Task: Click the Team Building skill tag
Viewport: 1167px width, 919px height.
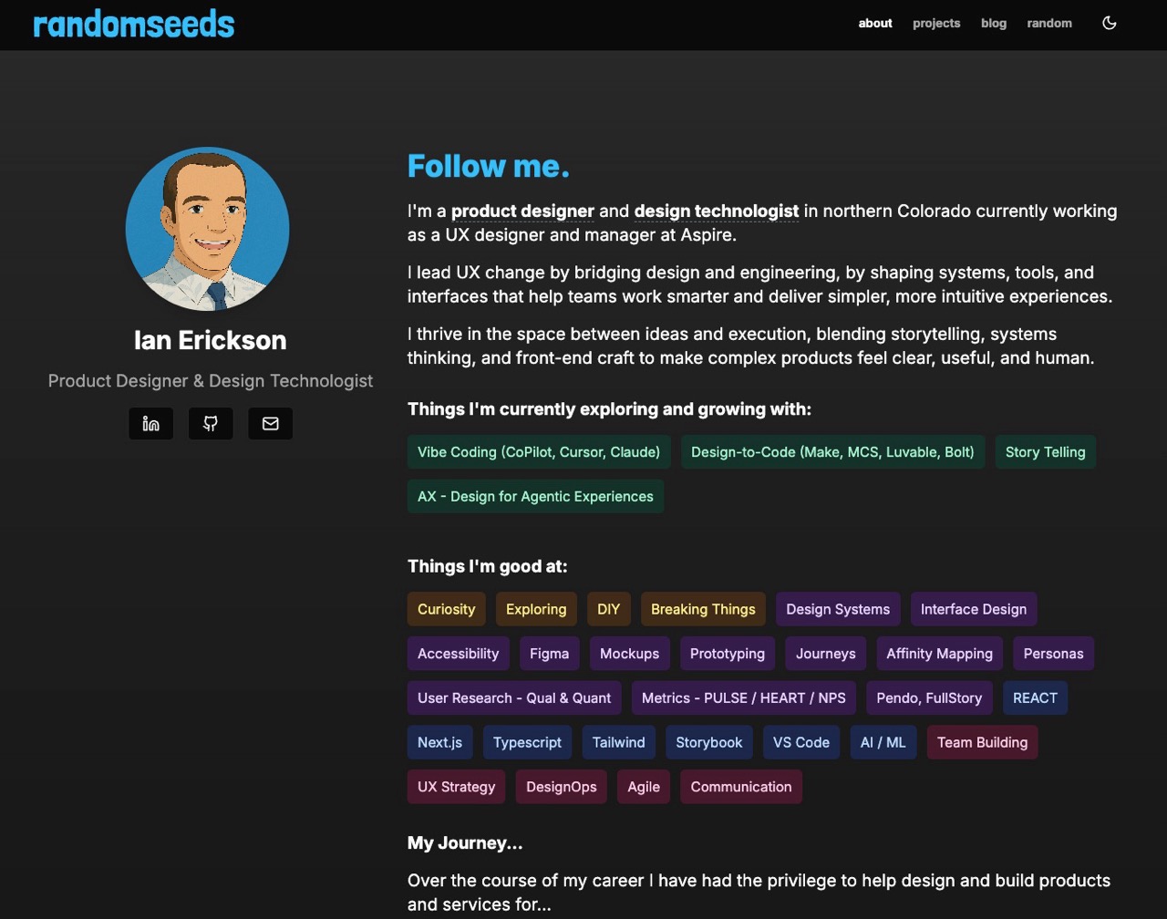Action: point(982,743)
